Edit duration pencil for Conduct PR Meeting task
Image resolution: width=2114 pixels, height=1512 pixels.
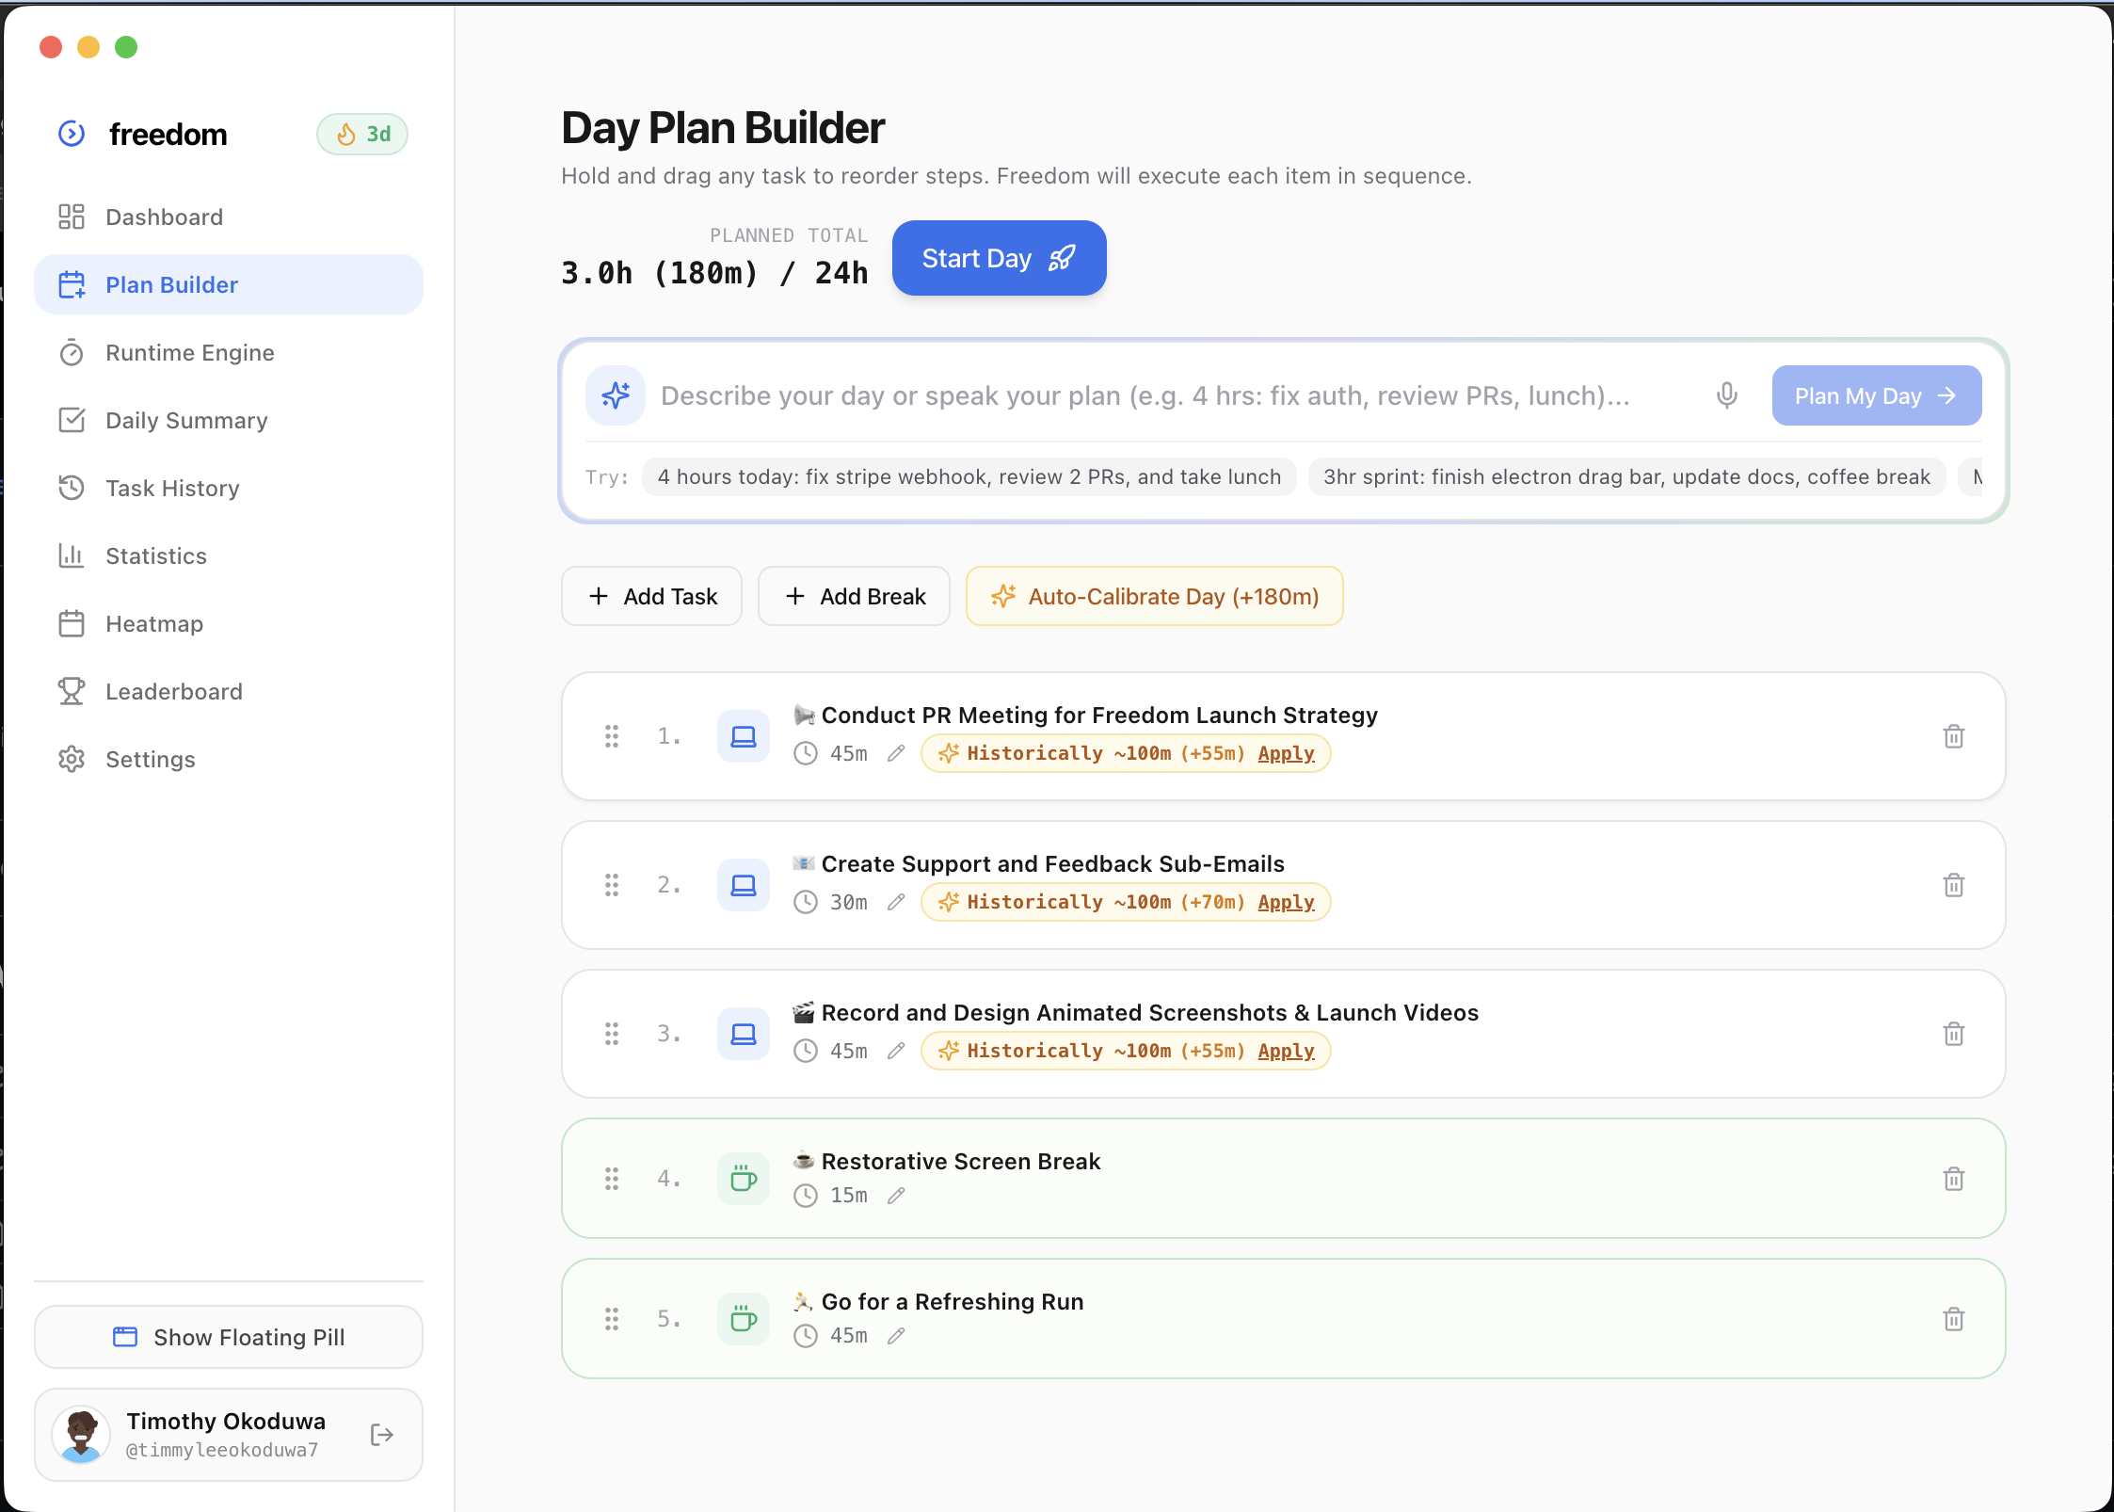pyautogui.click(x=896, y=753)
